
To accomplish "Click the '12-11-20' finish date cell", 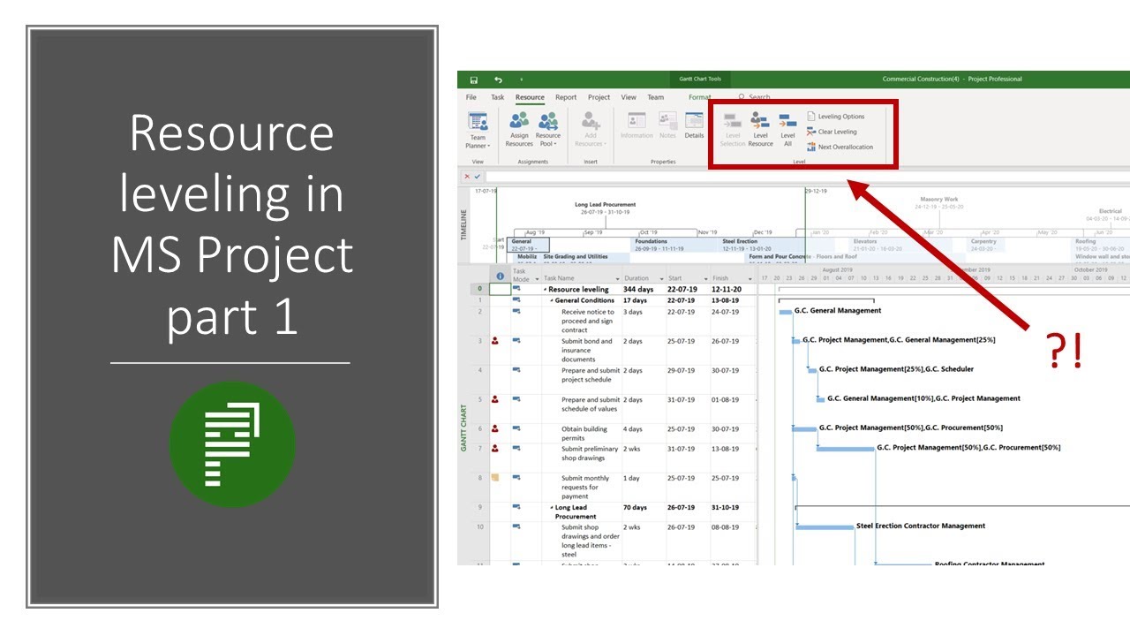I will [x=727, y=290].
